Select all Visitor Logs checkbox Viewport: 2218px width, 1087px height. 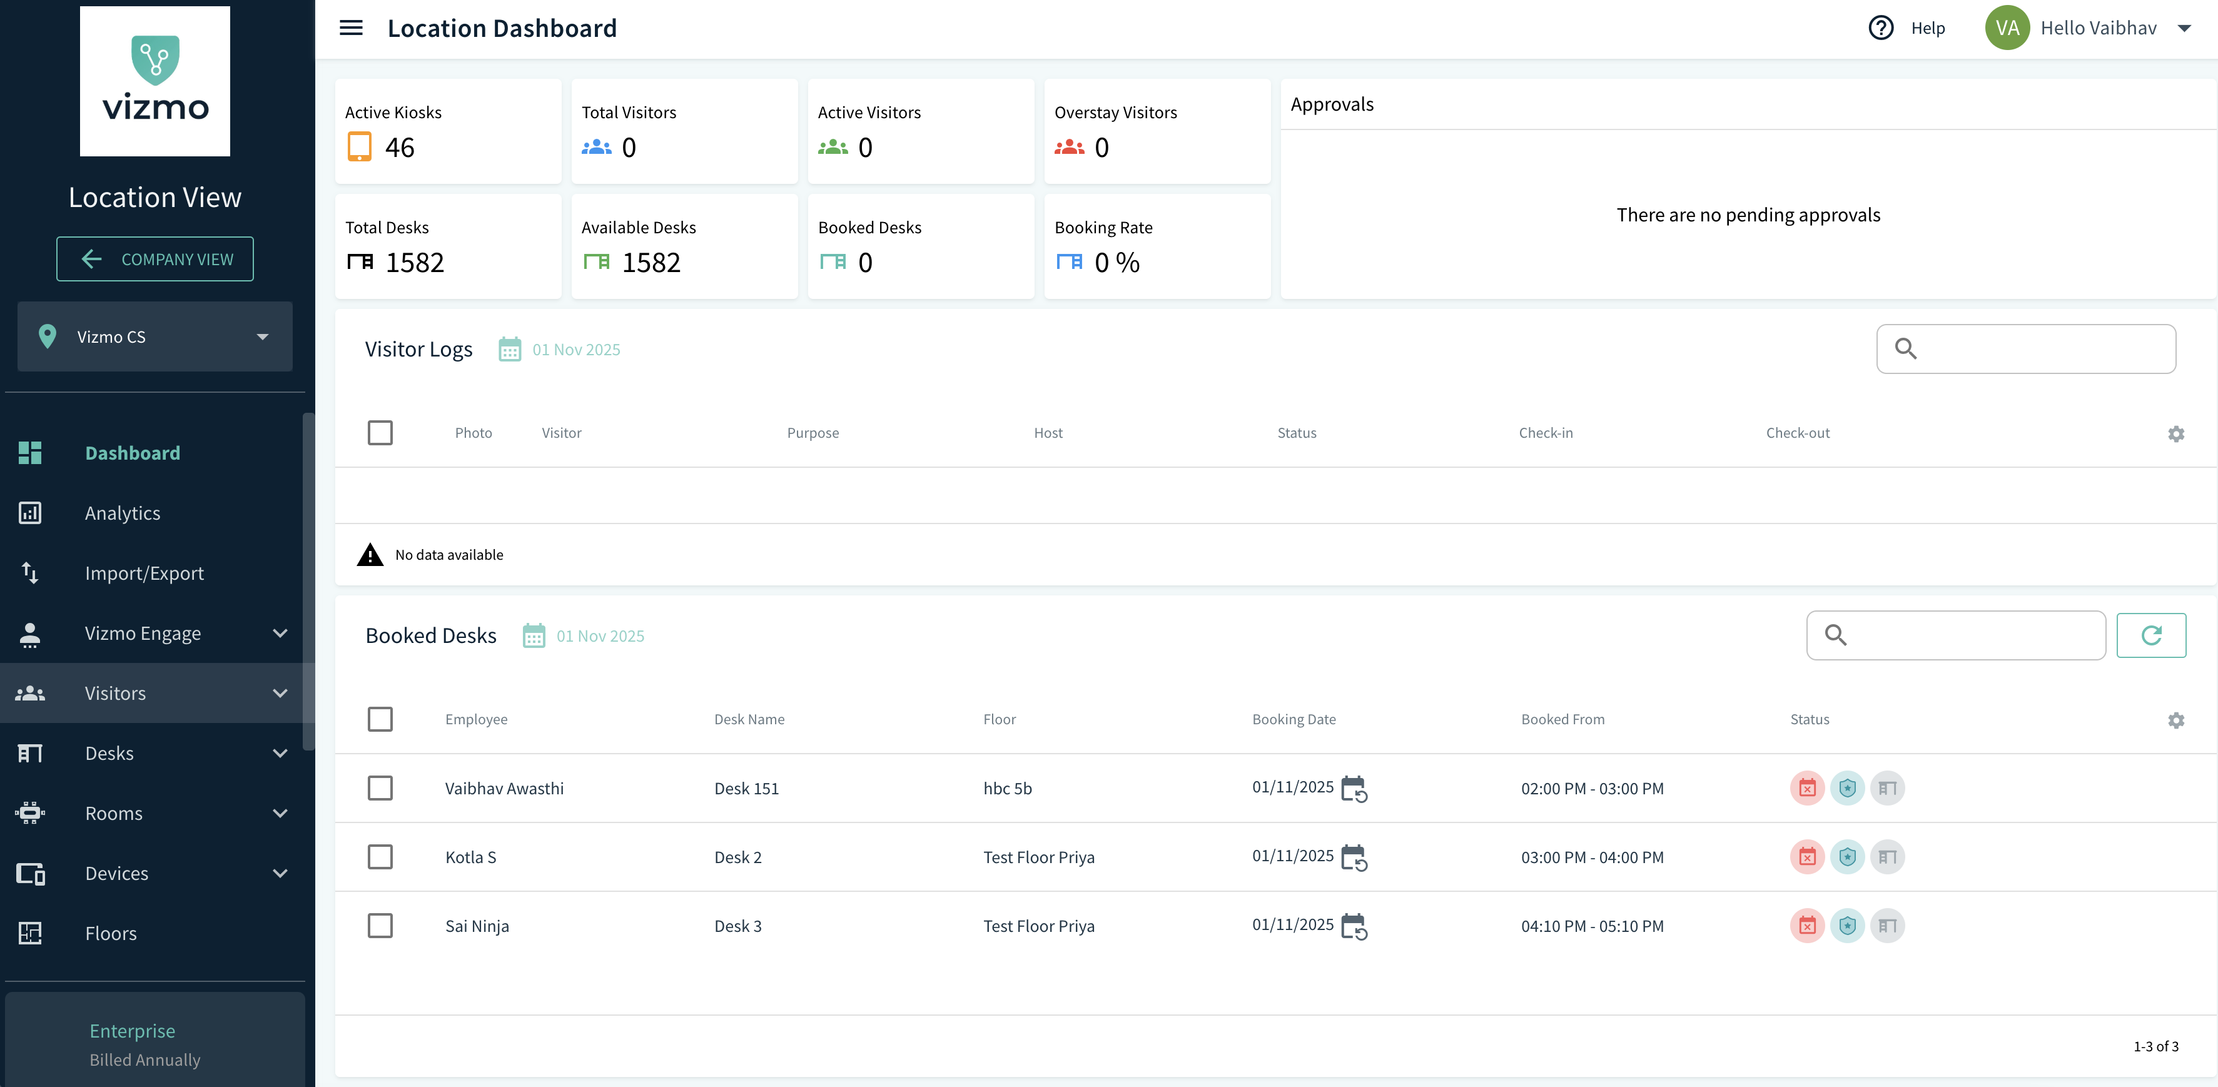[380, 433]
